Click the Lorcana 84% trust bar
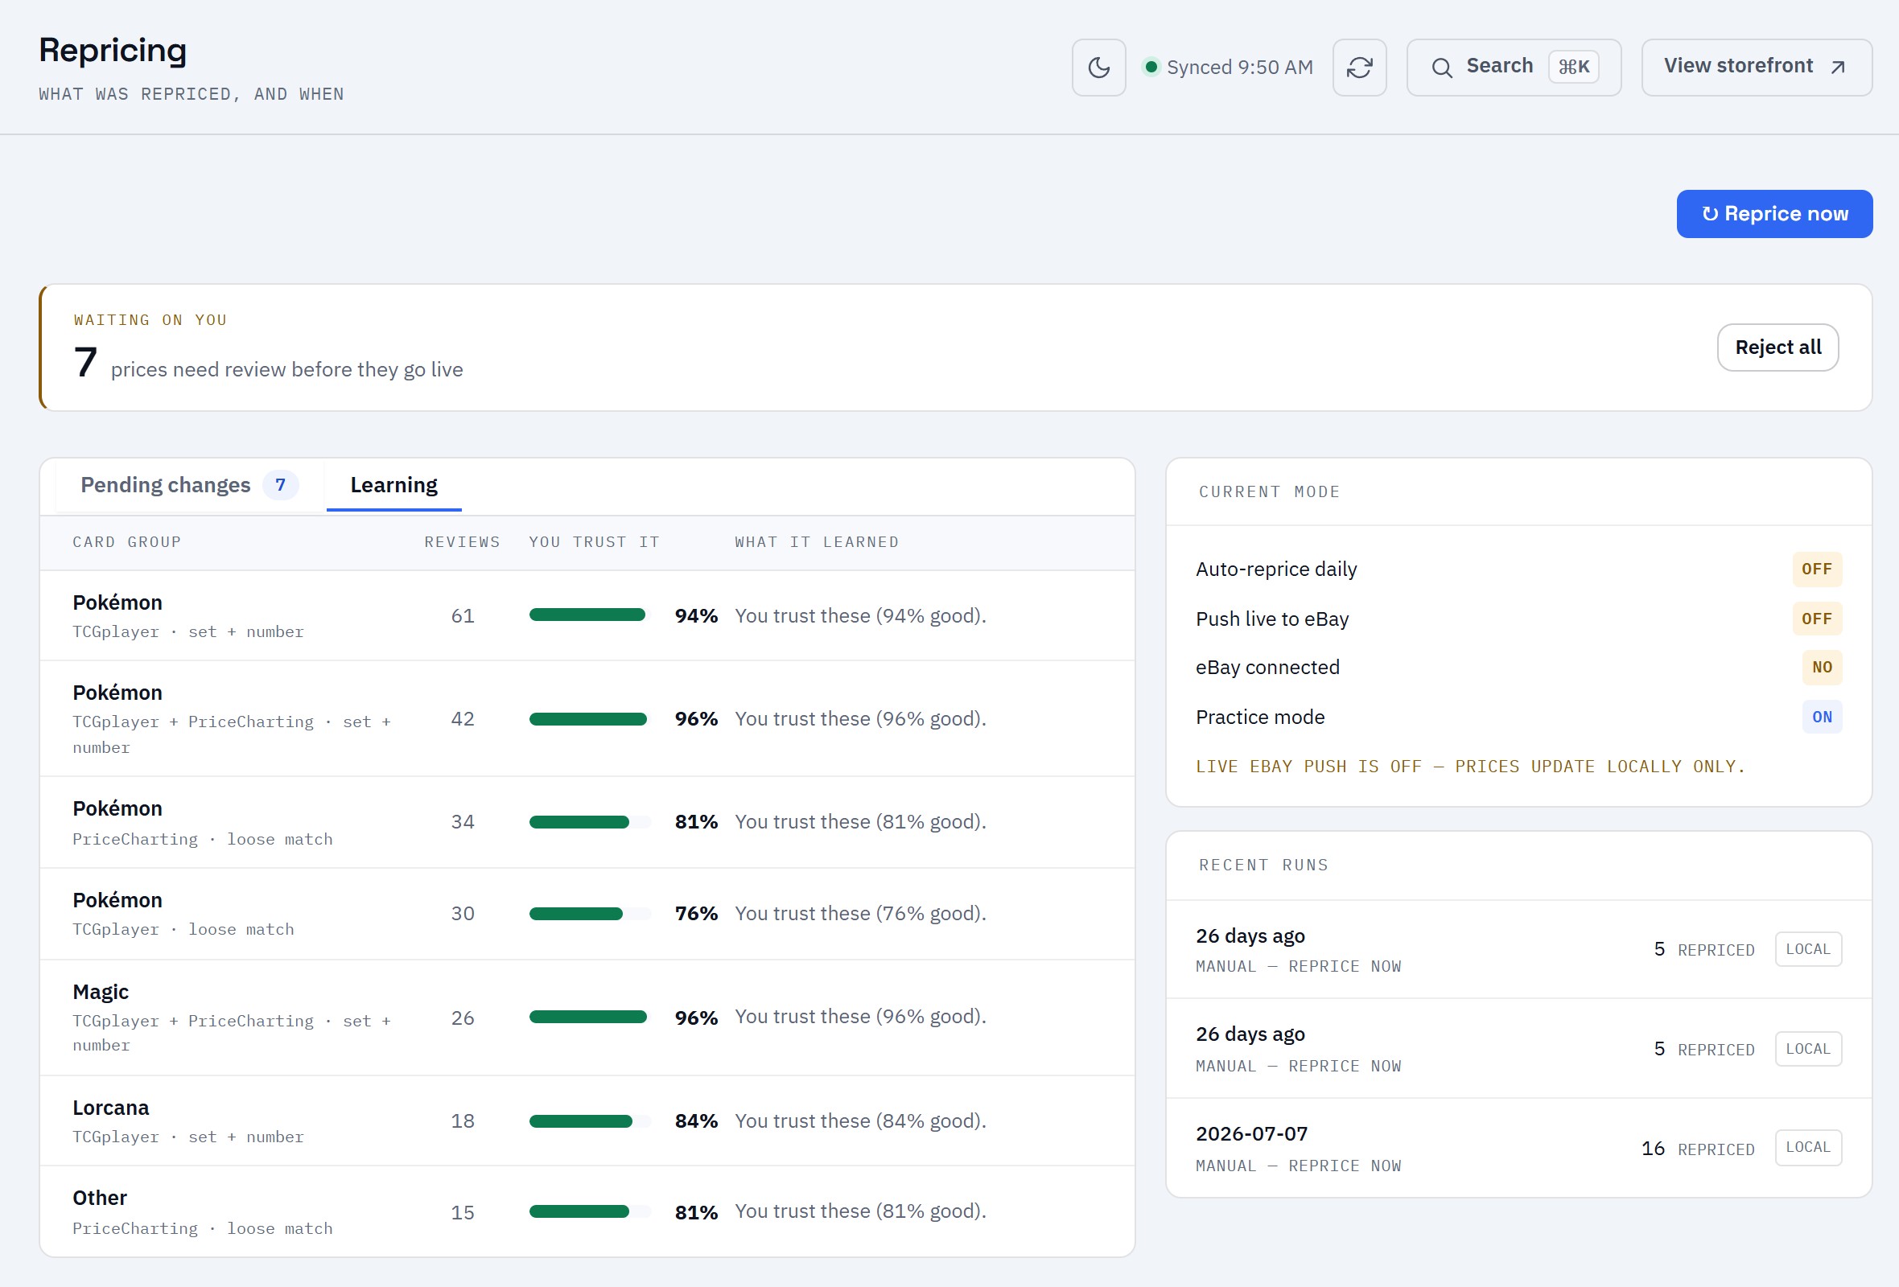Screen dimensions: 1899x1287 pos(590,1121)
